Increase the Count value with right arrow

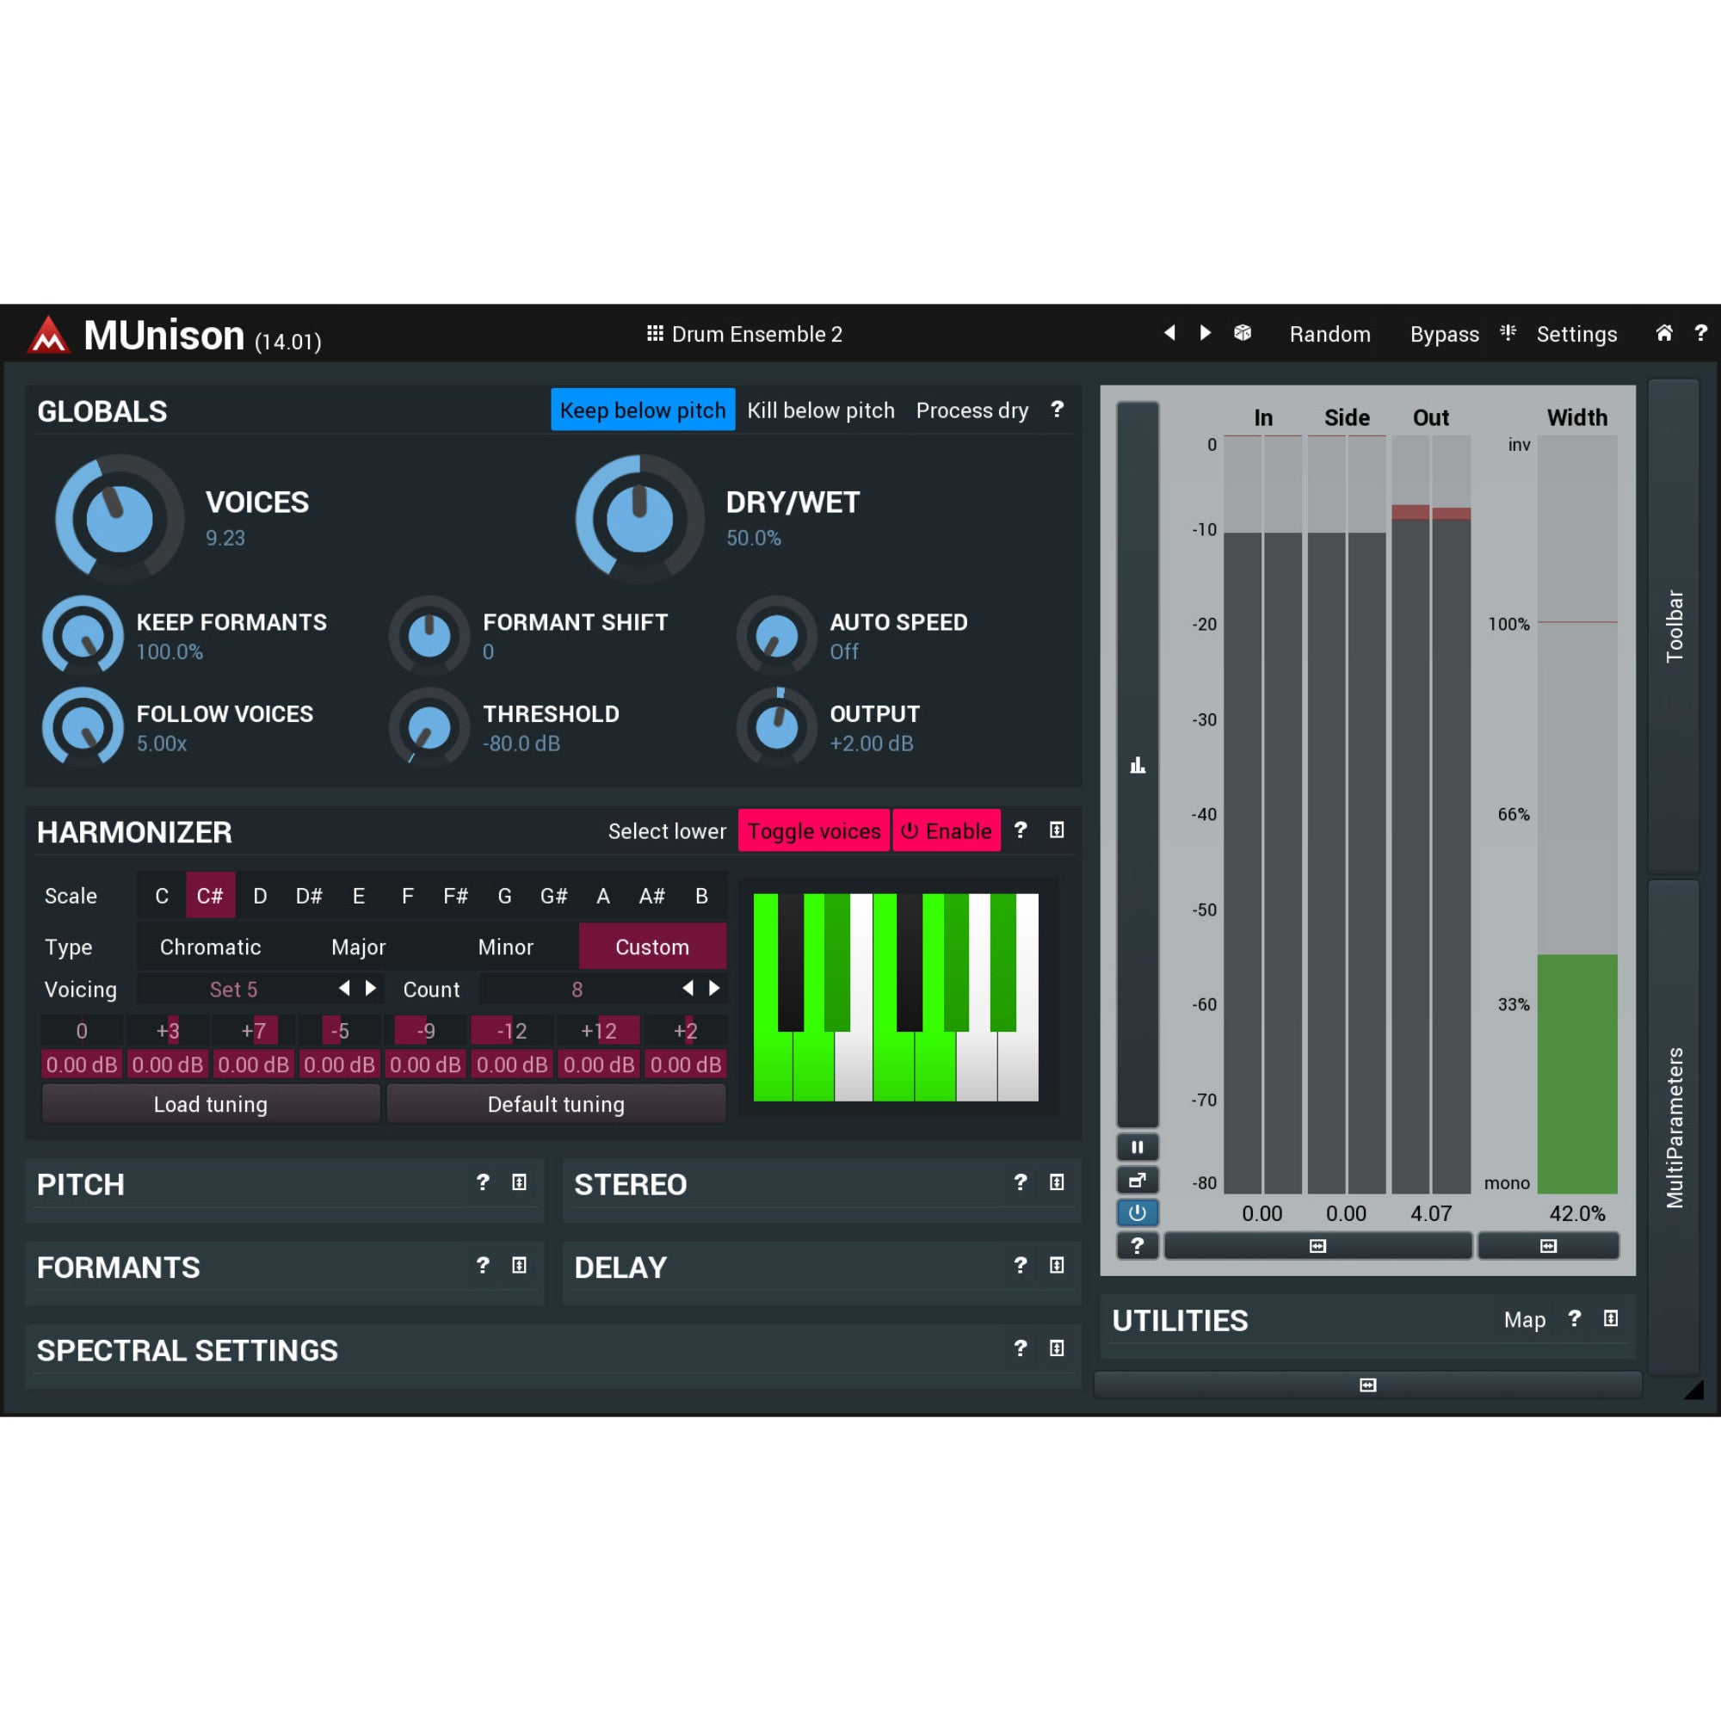(x=714, y=988)
